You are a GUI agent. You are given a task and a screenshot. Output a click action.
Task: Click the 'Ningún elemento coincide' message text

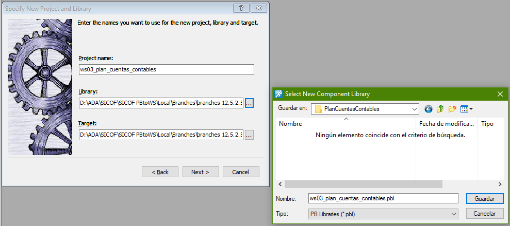390,135
